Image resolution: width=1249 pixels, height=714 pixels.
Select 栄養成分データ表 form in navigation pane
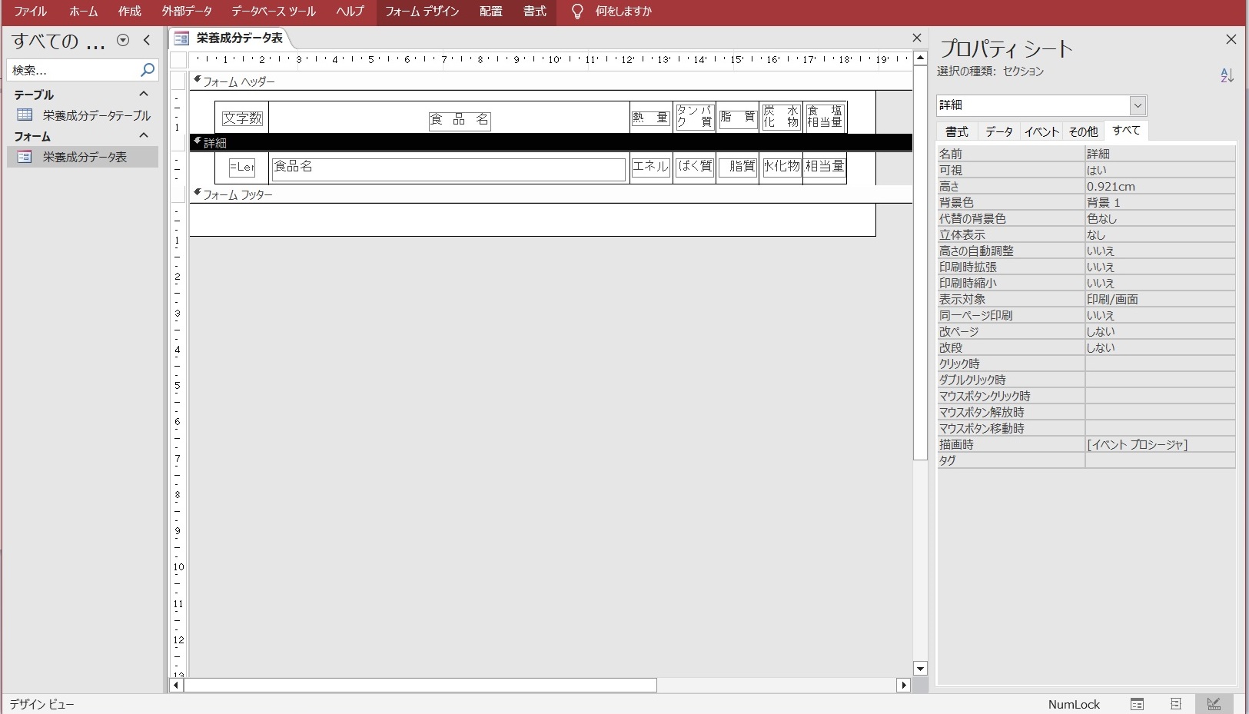point(83,157)
